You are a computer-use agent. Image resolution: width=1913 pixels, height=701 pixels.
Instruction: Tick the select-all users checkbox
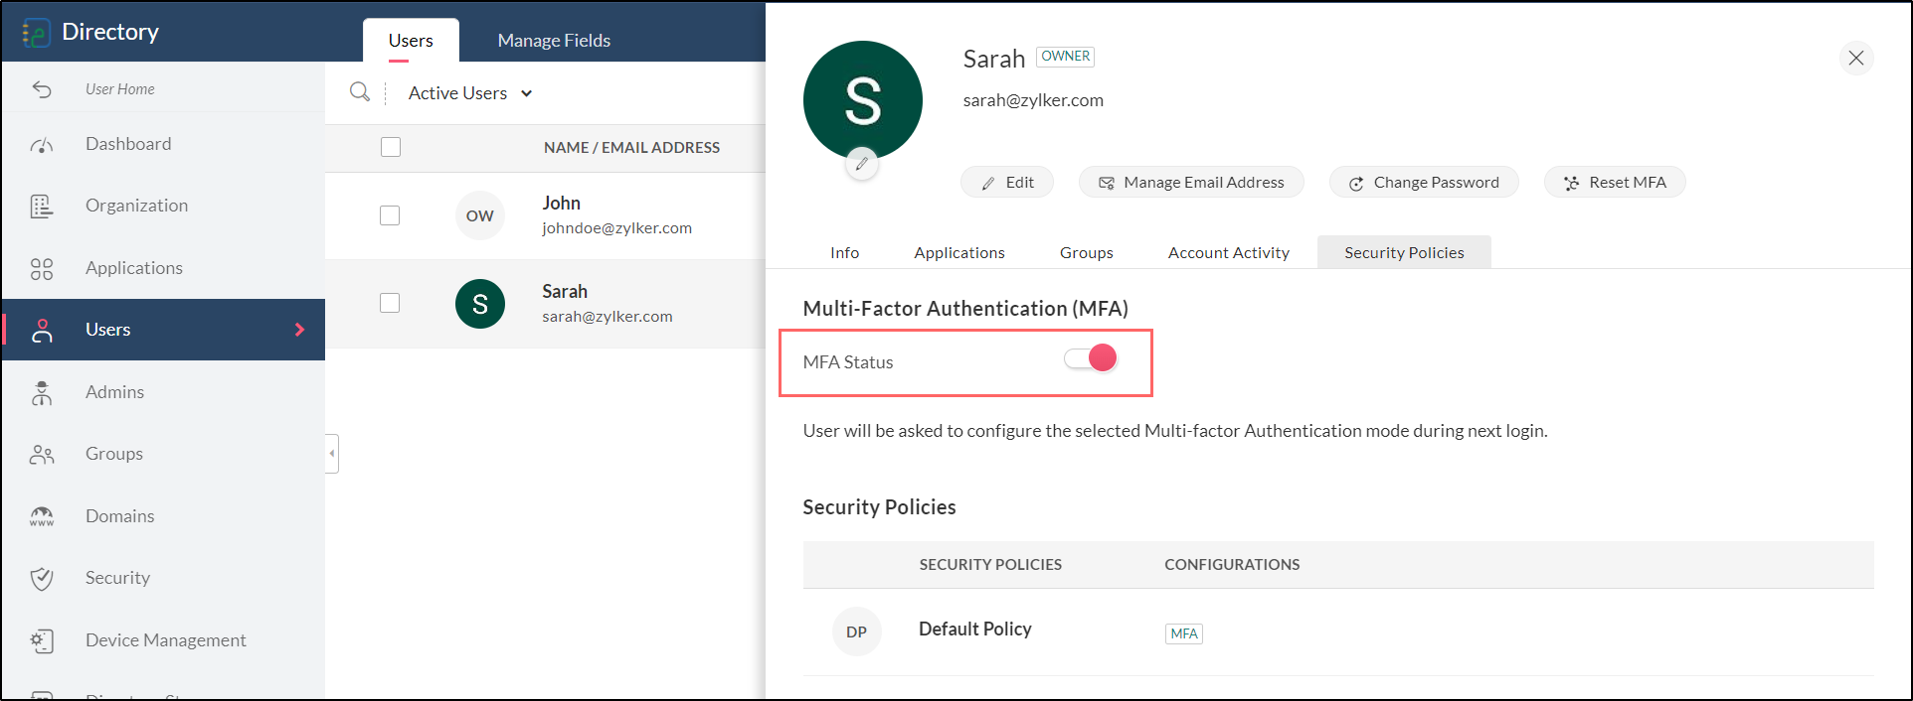[x=391, y=147]
